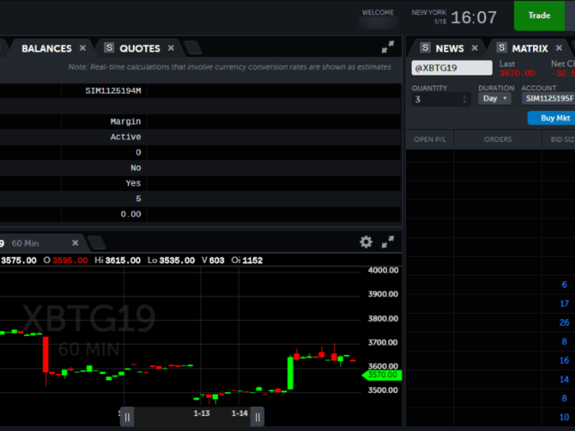Close the QUOTES tab
Viewport: 575px width, 431px height.
tap(171, 48)
